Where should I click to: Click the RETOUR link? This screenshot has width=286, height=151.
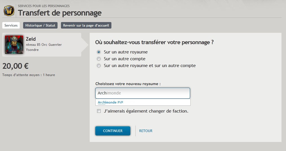146,131
